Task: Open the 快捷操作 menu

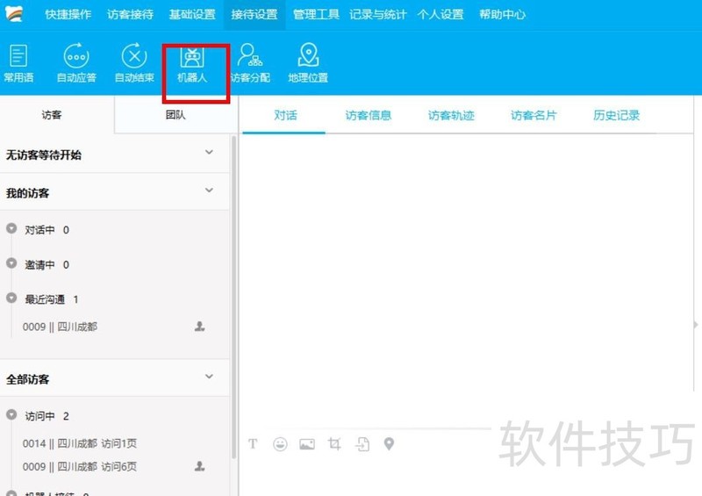Action: coord(68,14)
